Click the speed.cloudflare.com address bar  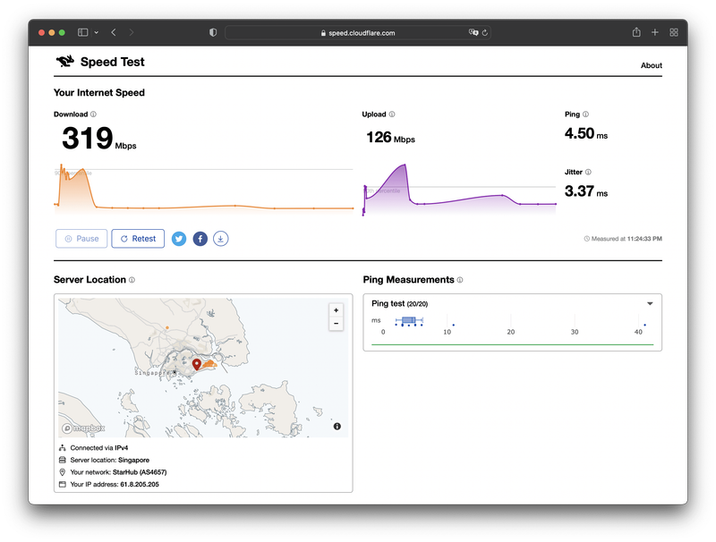(x=358, y=32)
